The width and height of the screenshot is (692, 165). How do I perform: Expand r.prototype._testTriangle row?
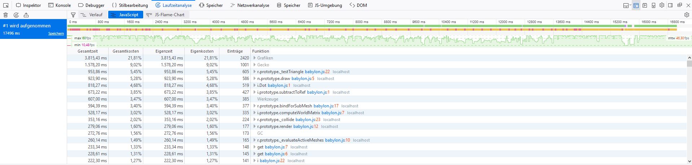(254, 72)
